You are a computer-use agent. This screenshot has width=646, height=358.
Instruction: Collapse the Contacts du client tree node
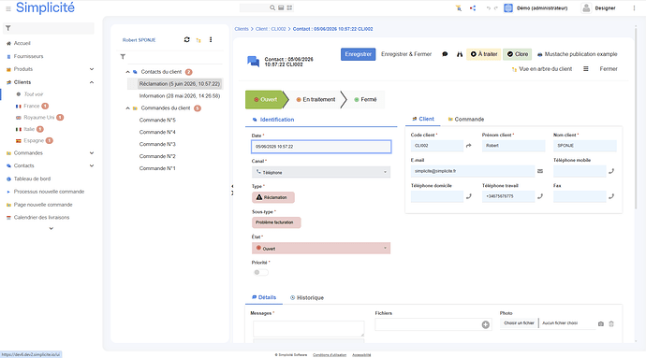[127, 72]
